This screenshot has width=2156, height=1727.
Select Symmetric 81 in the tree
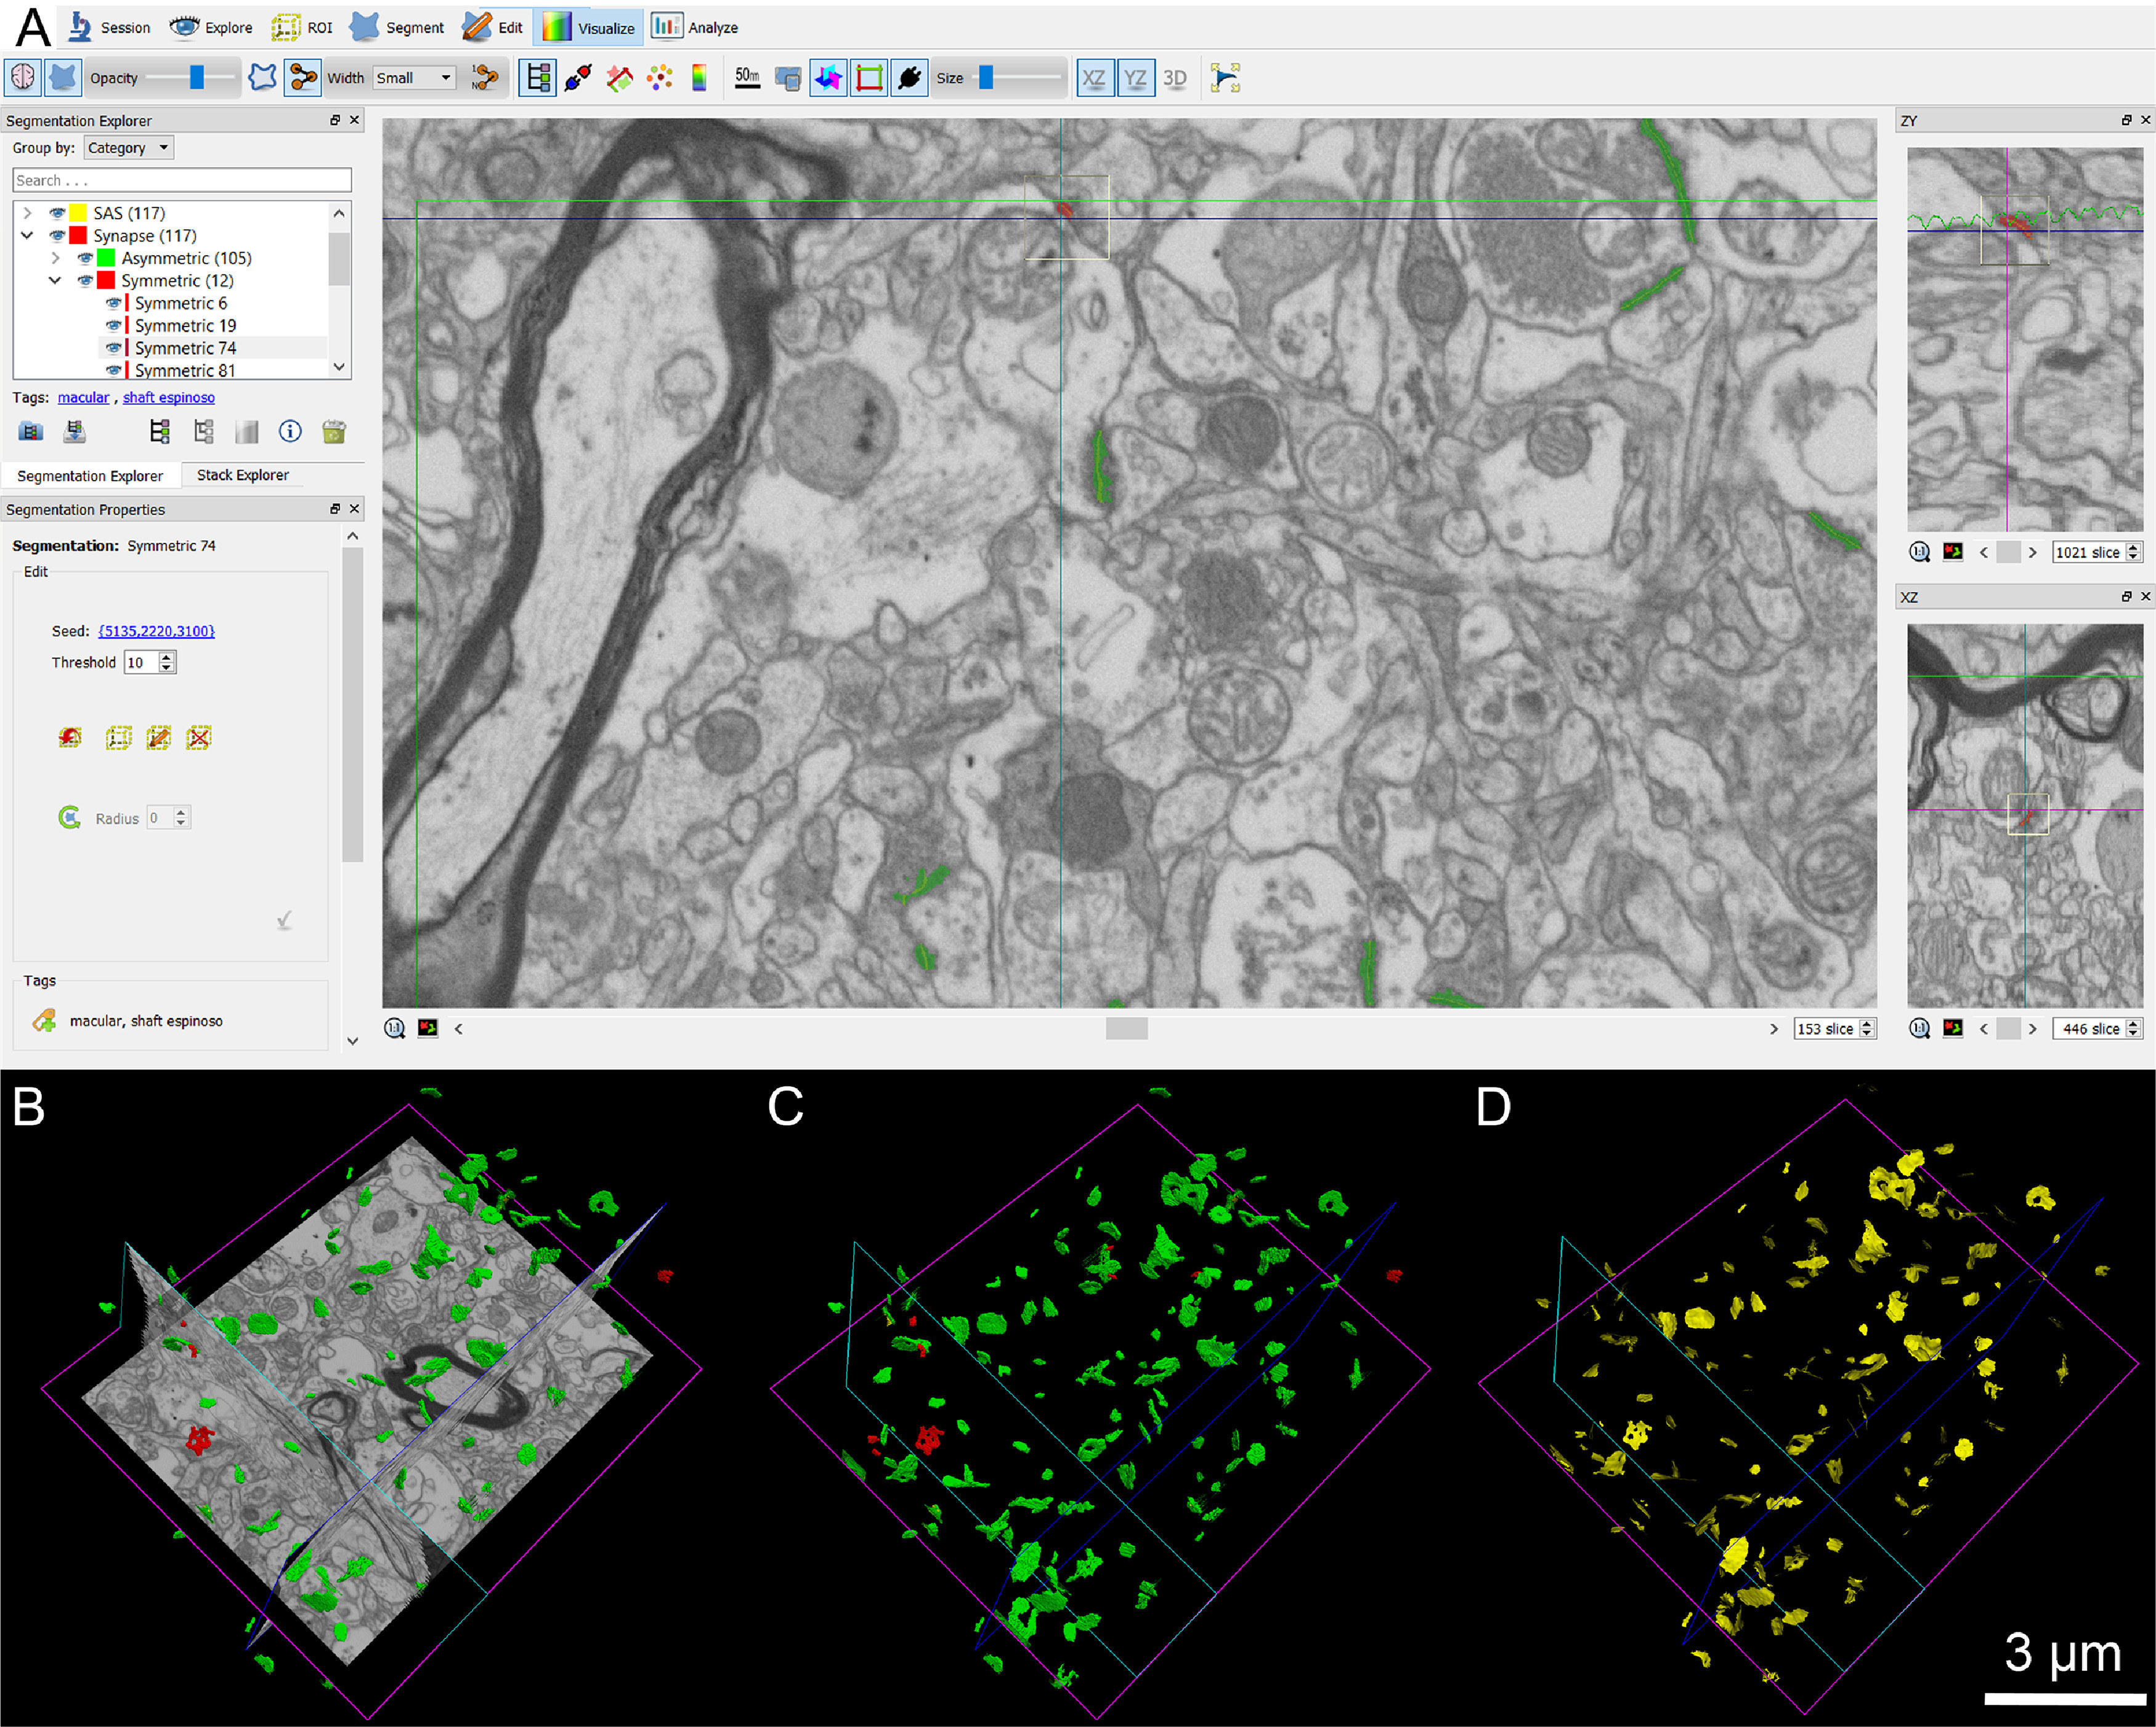186,370
